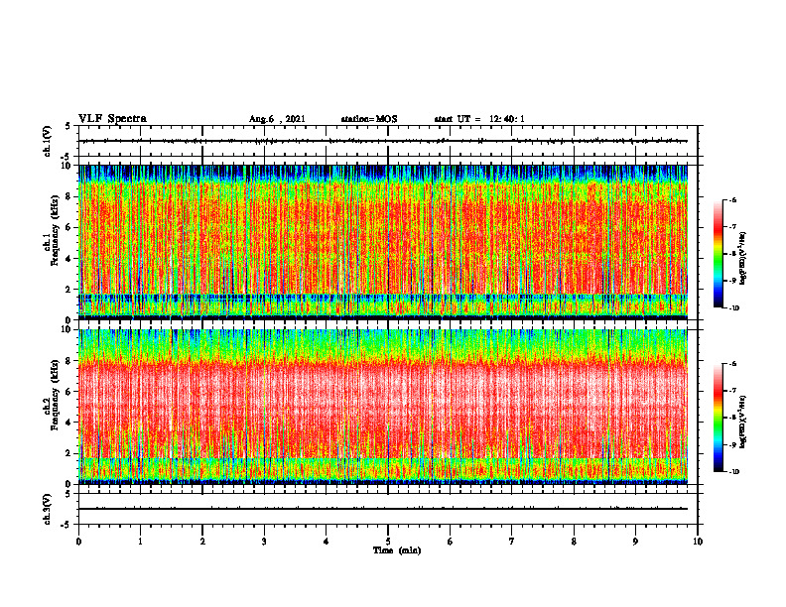Click the "-7" label on ch.2 color bar
This screenshot has height=607, width=786.
click(732, 391)
